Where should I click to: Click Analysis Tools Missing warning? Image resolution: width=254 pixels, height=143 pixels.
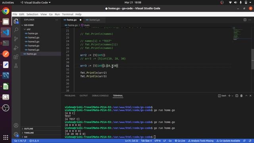201,141
